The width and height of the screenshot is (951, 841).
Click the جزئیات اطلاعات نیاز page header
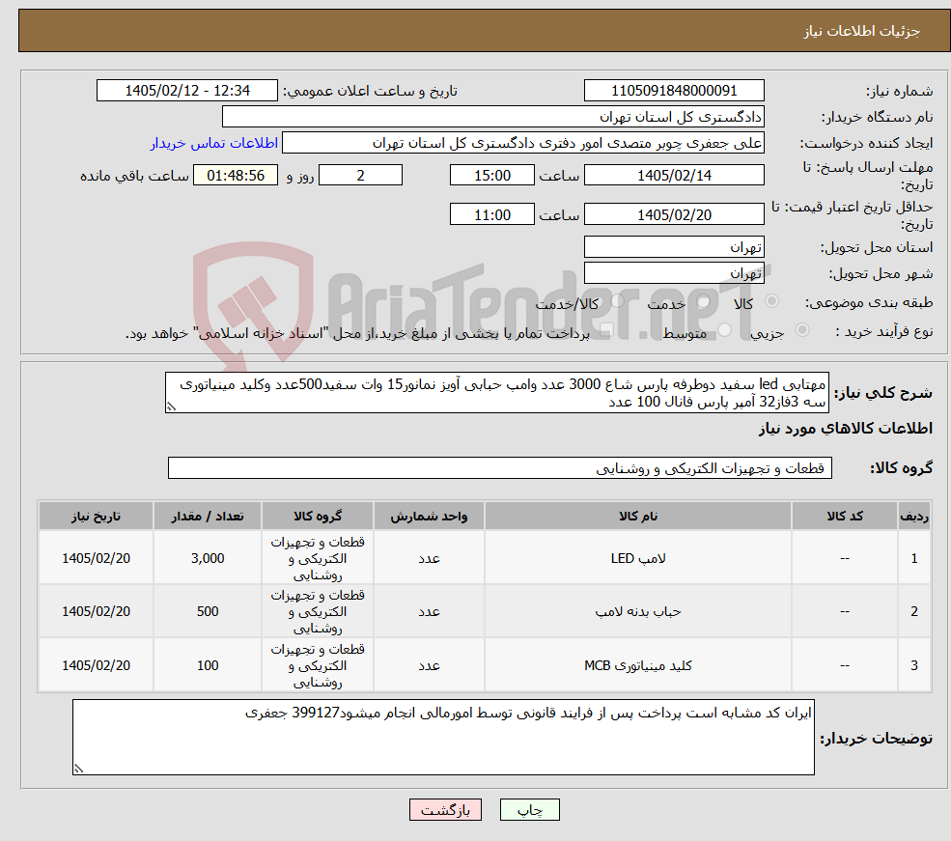[x=484, y=30]
